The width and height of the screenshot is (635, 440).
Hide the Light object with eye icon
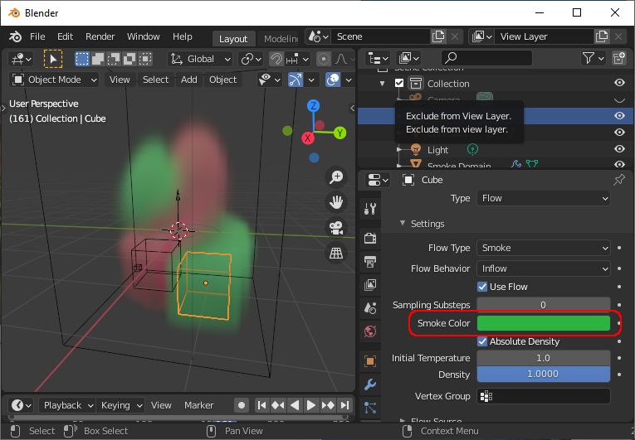(619, 149)
